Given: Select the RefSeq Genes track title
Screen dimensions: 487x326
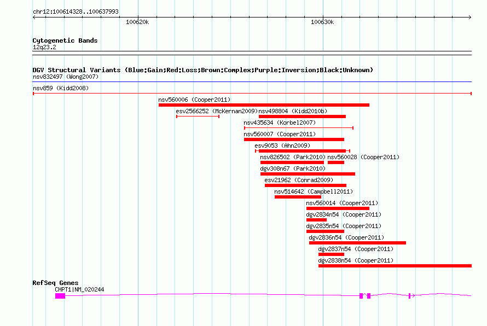Looking at the screenshot, I should (55, 283).
